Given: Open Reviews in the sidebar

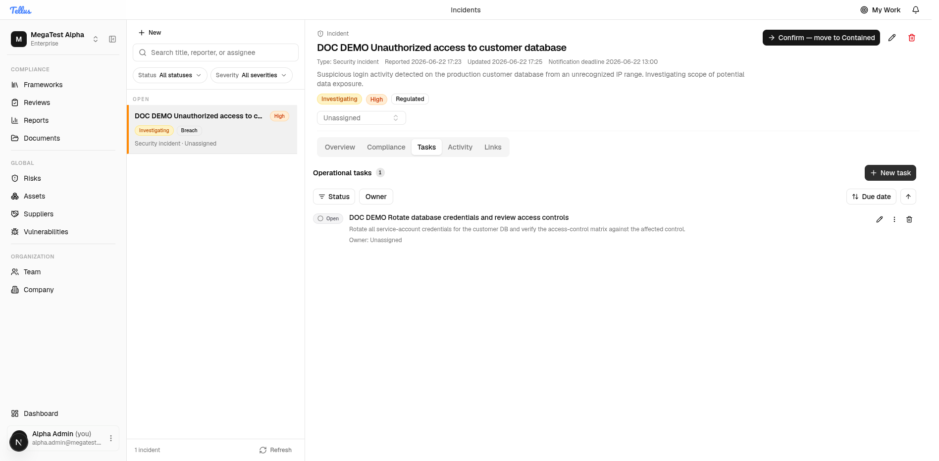Looking at the screenshot, I should coord(63,102).
